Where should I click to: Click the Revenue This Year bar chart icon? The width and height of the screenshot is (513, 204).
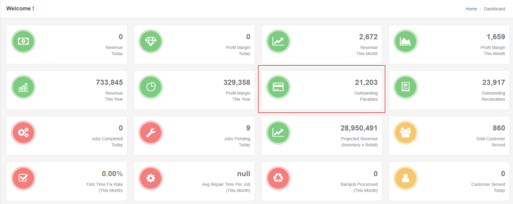coord(23,87)
